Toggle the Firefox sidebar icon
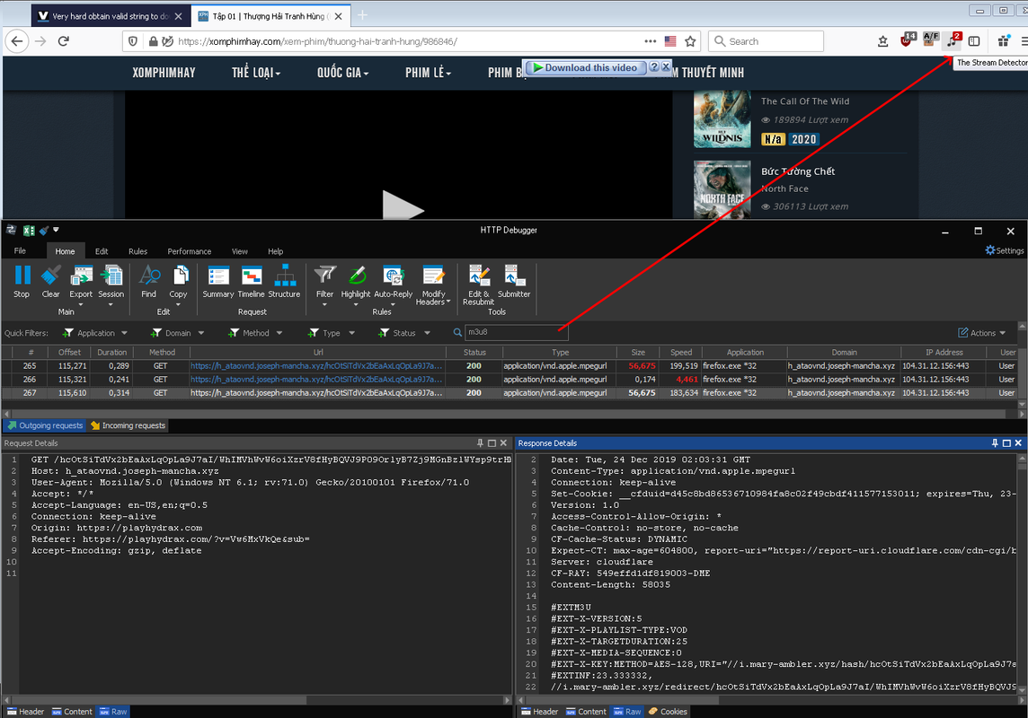 [974, 41]
